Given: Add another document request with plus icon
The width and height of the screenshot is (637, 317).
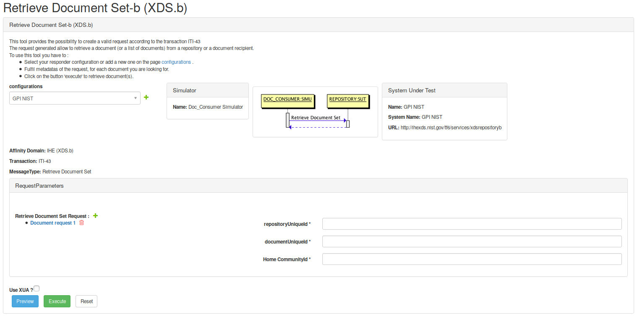Looking at the screenshot, I should [95, 216].
